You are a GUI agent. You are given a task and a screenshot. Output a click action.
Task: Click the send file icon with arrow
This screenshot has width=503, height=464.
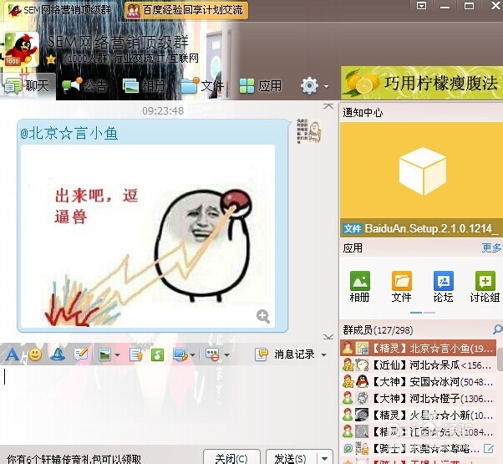click(x=136, y=355)
